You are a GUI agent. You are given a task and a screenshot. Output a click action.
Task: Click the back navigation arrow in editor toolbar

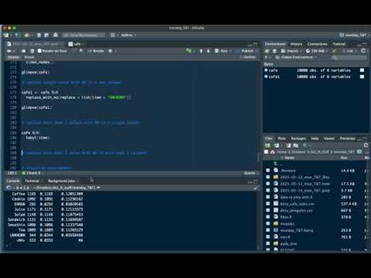9,51
